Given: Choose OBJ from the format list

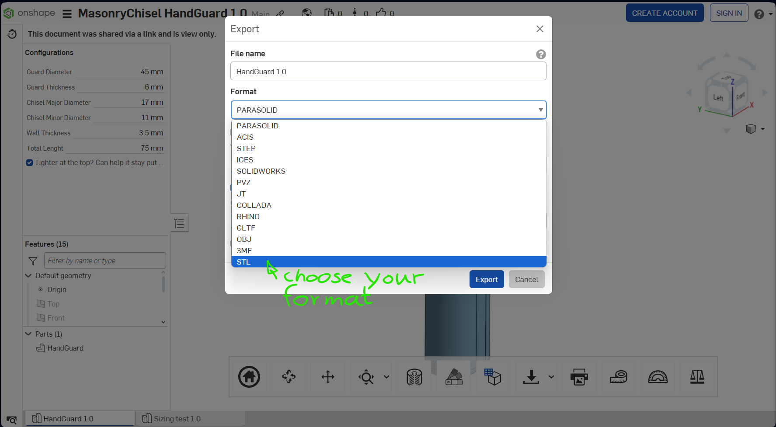Looking at the screenshot, I should [x=389, y=239].
